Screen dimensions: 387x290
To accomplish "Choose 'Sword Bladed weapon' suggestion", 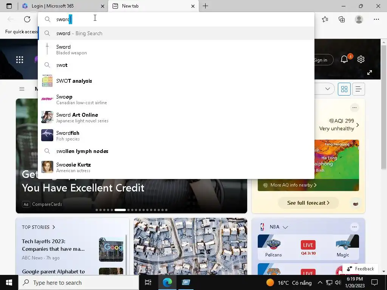I will [x=176, y=49].
